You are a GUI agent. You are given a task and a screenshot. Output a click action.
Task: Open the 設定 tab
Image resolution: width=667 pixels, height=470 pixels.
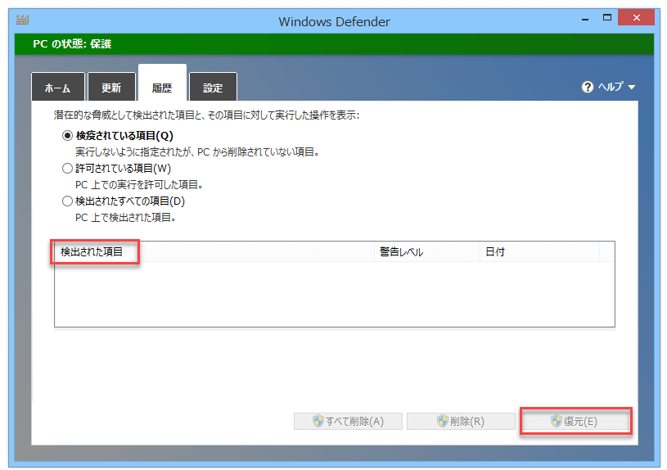pos(213,88)
